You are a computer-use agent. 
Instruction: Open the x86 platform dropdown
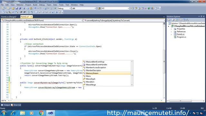[x=95, y=8]
